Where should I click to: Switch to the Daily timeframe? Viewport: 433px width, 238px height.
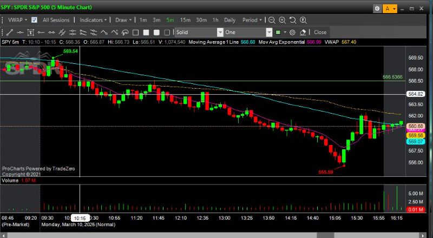(229, 20)
